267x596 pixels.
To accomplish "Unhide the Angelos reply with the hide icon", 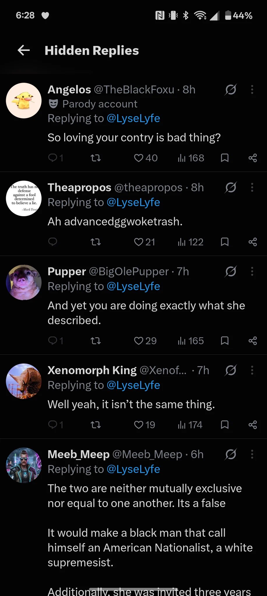I will pos(231,90).
